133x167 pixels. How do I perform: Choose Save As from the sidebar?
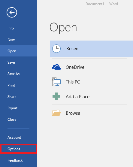click(x=19, y=74)
